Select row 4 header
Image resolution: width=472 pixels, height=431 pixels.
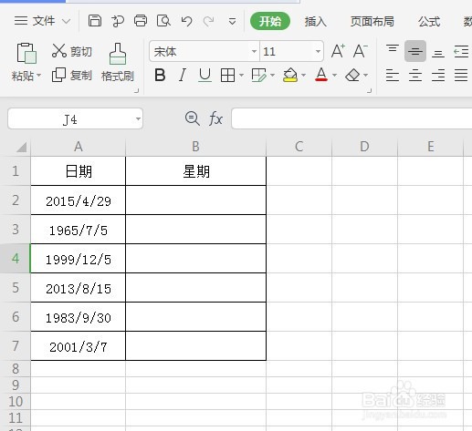point(16,259)
